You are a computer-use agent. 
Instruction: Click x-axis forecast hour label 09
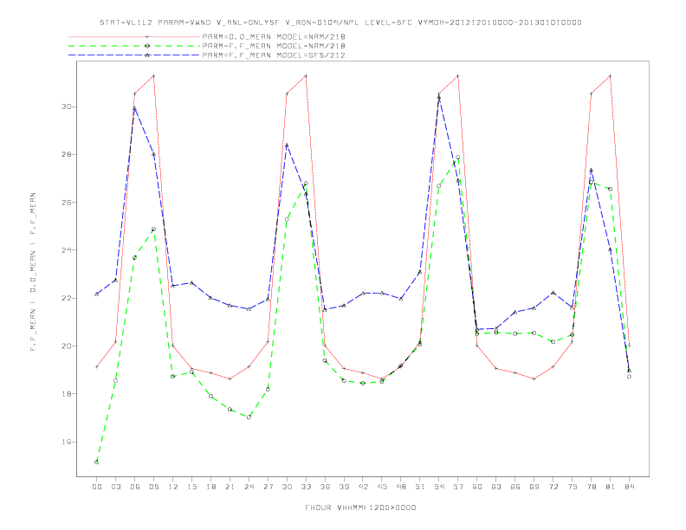pyautogui.click(x=153, y=487)
